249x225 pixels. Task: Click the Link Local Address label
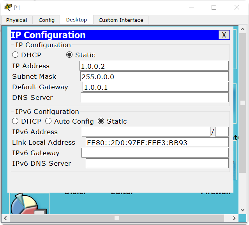tap(44, 142)
